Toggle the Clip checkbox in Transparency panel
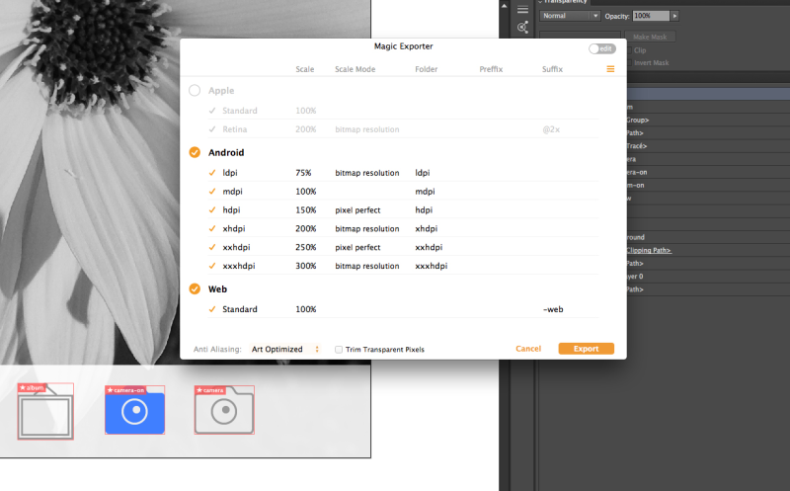The image size is (790, 491). 629,50
